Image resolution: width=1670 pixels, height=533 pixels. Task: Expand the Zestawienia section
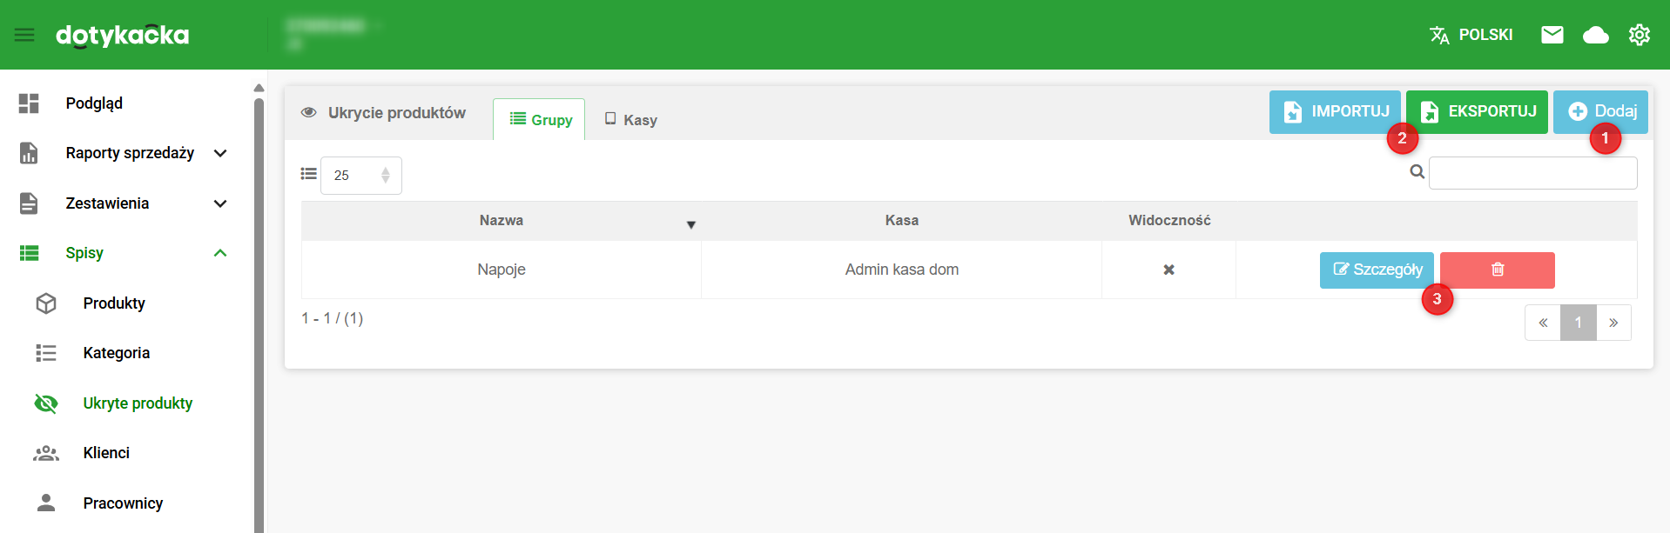click(220, 203)
